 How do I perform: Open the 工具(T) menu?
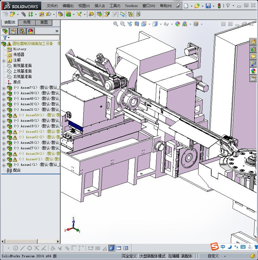point(115,6)
